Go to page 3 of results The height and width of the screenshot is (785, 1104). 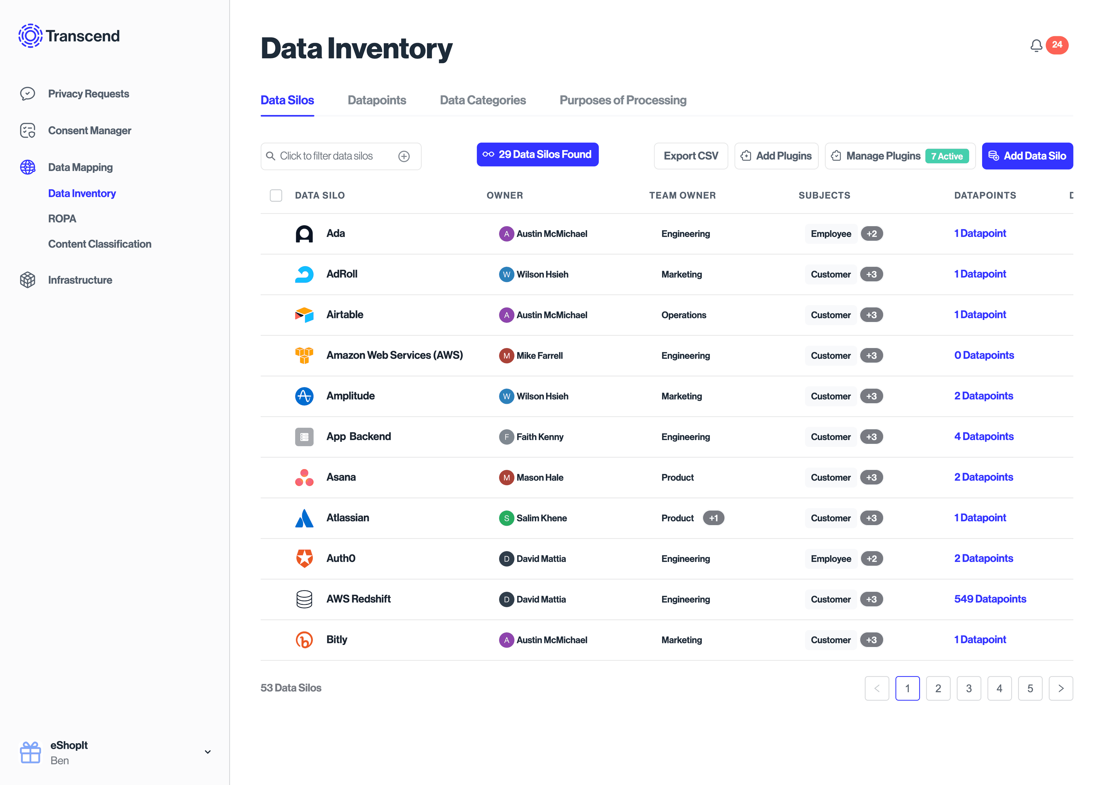969,688
